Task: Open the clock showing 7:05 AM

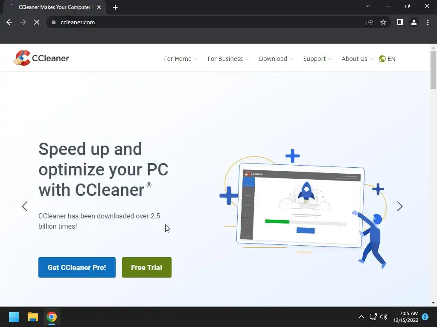Action: (406, 317)
